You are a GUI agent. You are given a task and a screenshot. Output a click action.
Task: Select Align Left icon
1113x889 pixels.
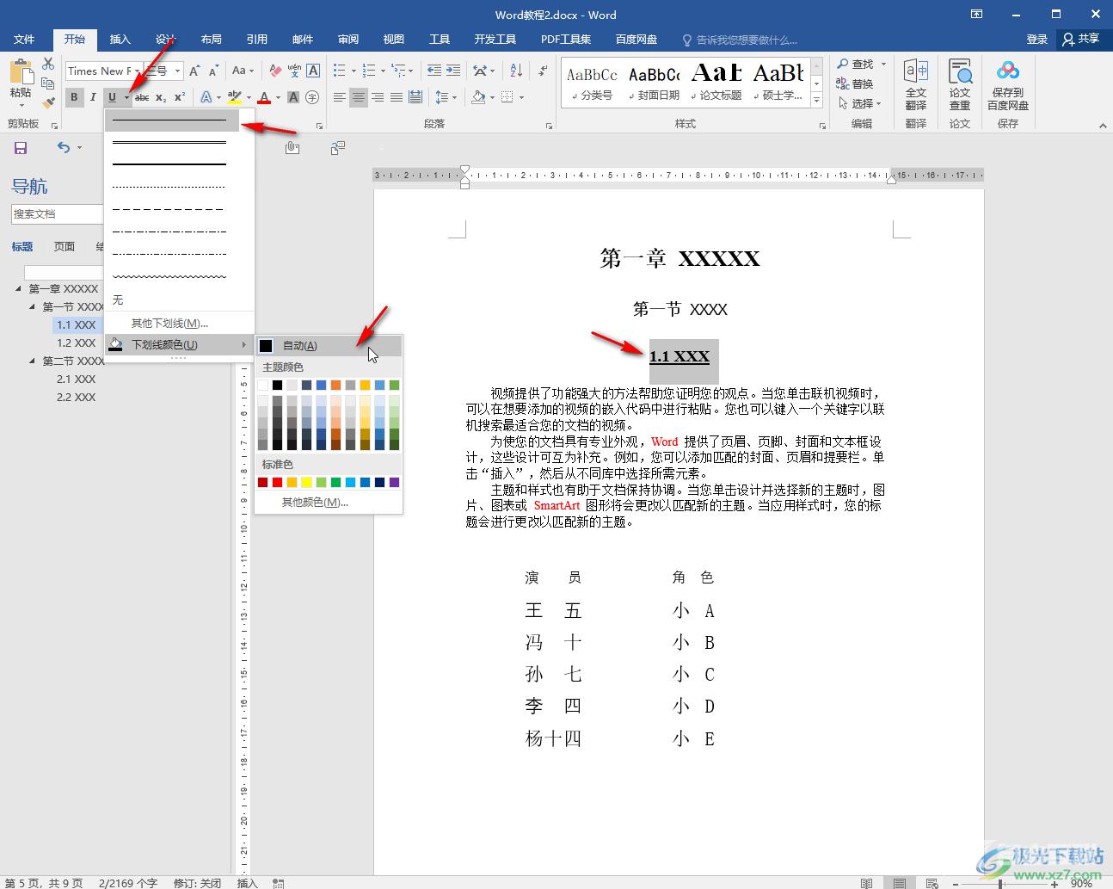[x=340, y=97]
